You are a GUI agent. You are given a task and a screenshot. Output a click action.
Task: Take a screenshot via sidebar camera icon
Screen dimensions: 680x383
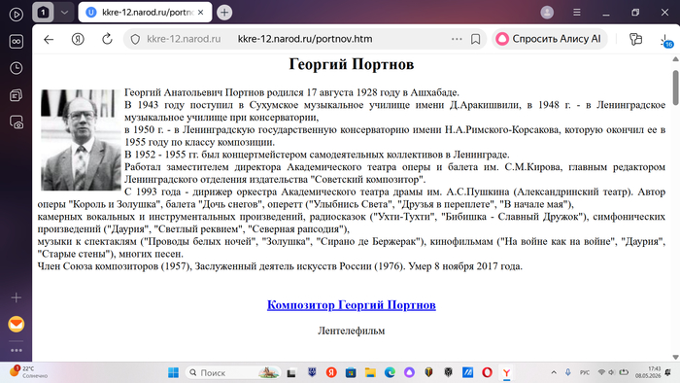(x=17, y=122)
